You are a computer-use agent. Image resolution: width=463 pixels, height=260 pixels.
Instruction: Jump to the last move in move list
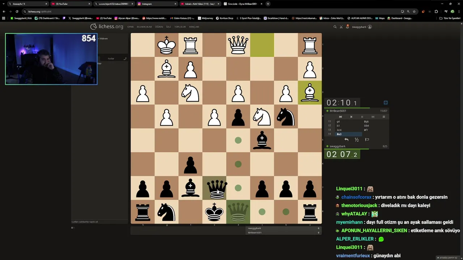(373, 117)
